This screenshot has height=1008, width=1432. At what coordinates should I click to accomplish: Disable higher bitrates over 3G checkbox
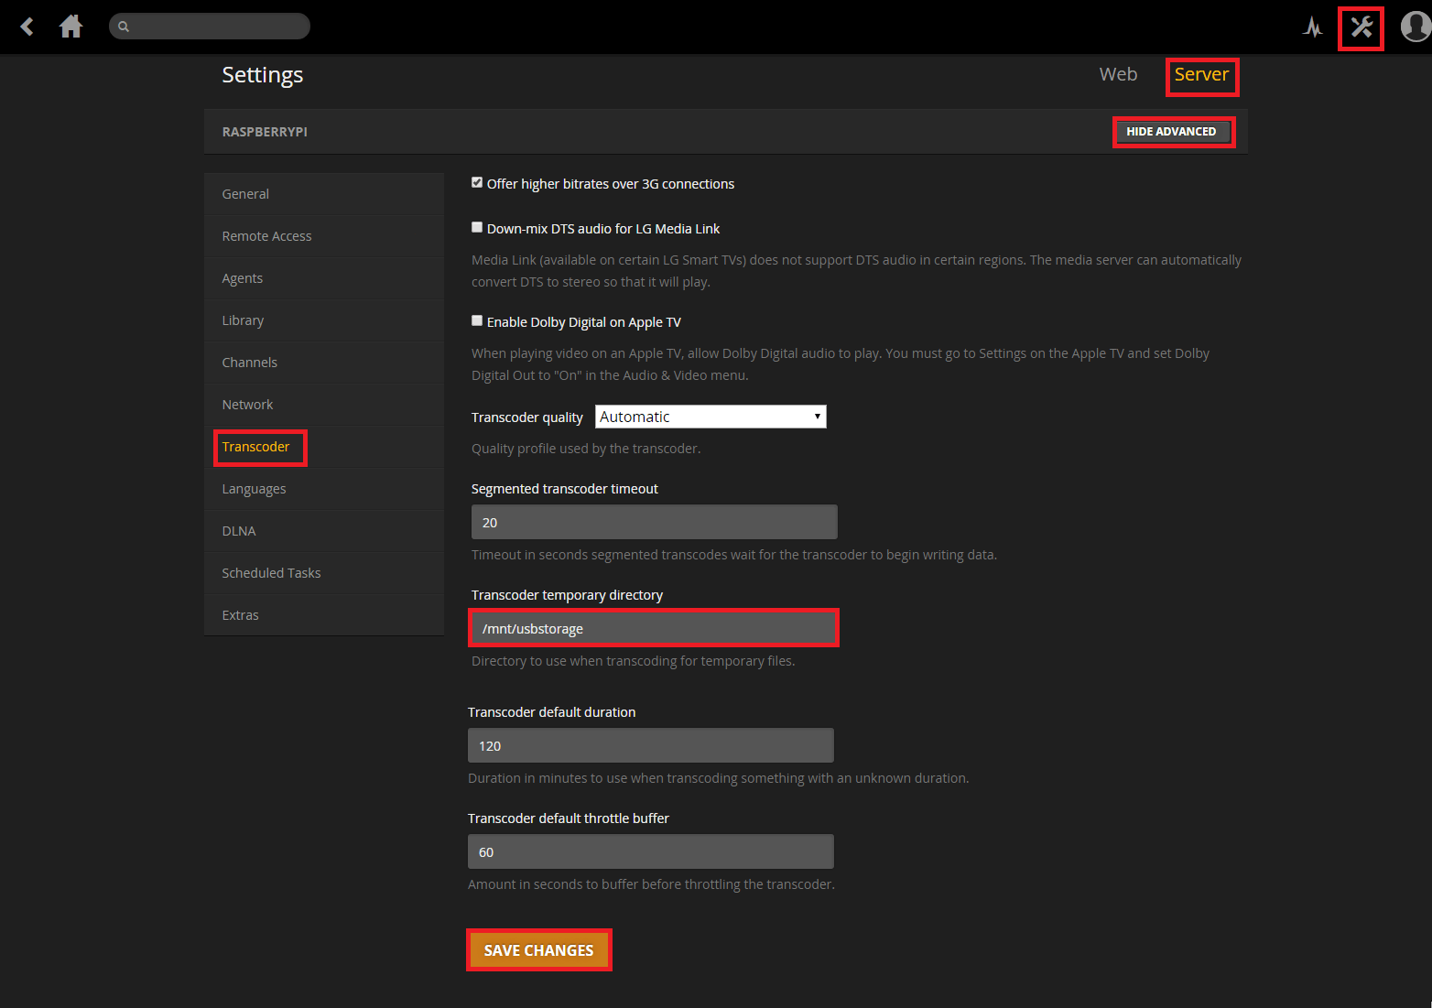[x=477, y=183]
